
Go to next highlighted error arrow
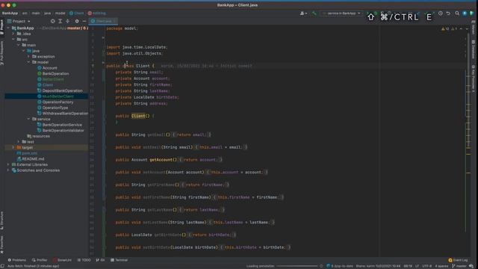pos(467,28)
